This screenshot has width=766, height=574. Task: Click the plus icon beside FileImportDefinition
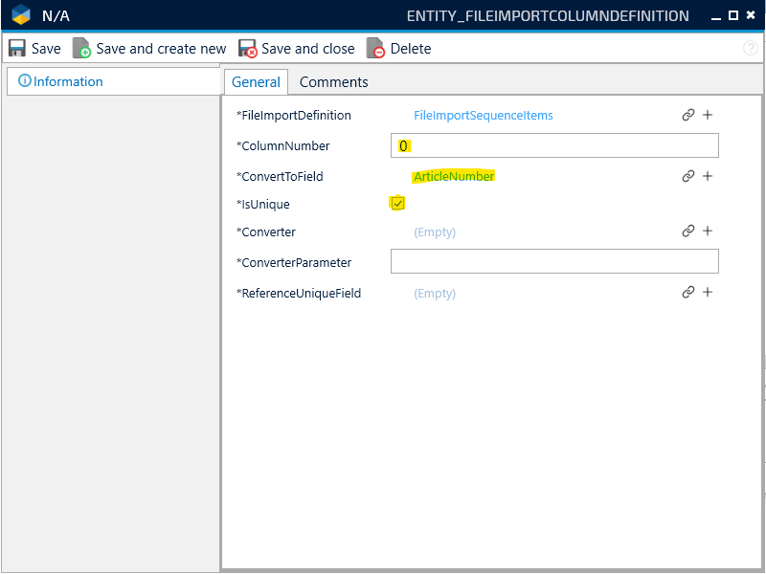[708, 115]
